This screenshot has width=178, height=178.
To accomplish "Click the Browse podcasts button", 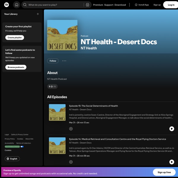I will (16, 67).
